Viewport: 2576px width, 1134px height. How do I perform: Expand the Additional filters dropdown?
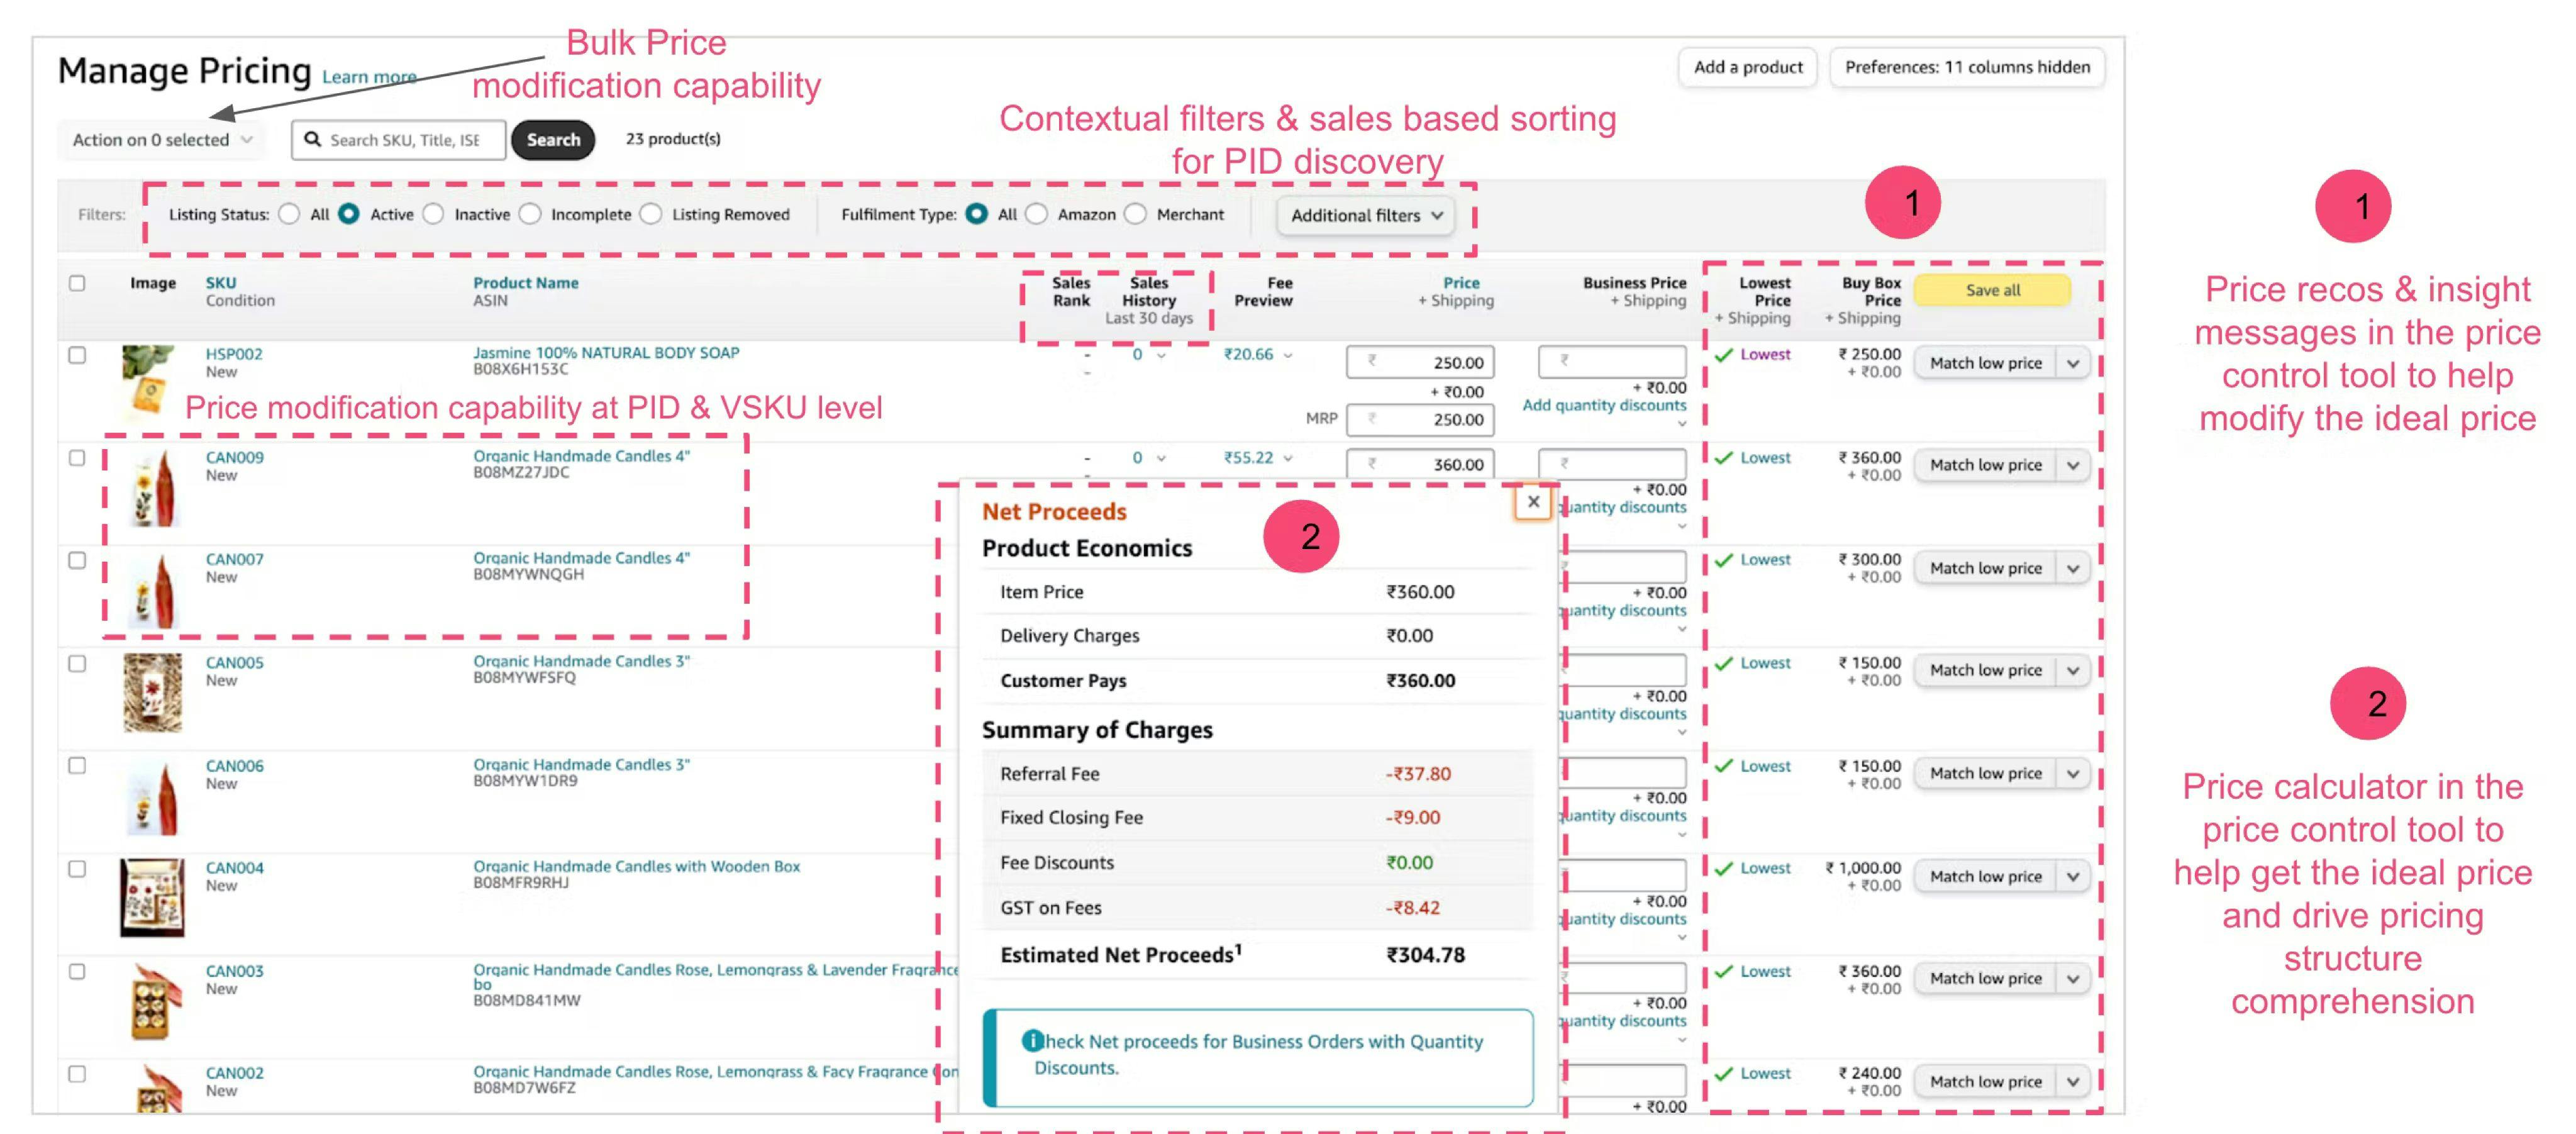point(1366,215)
